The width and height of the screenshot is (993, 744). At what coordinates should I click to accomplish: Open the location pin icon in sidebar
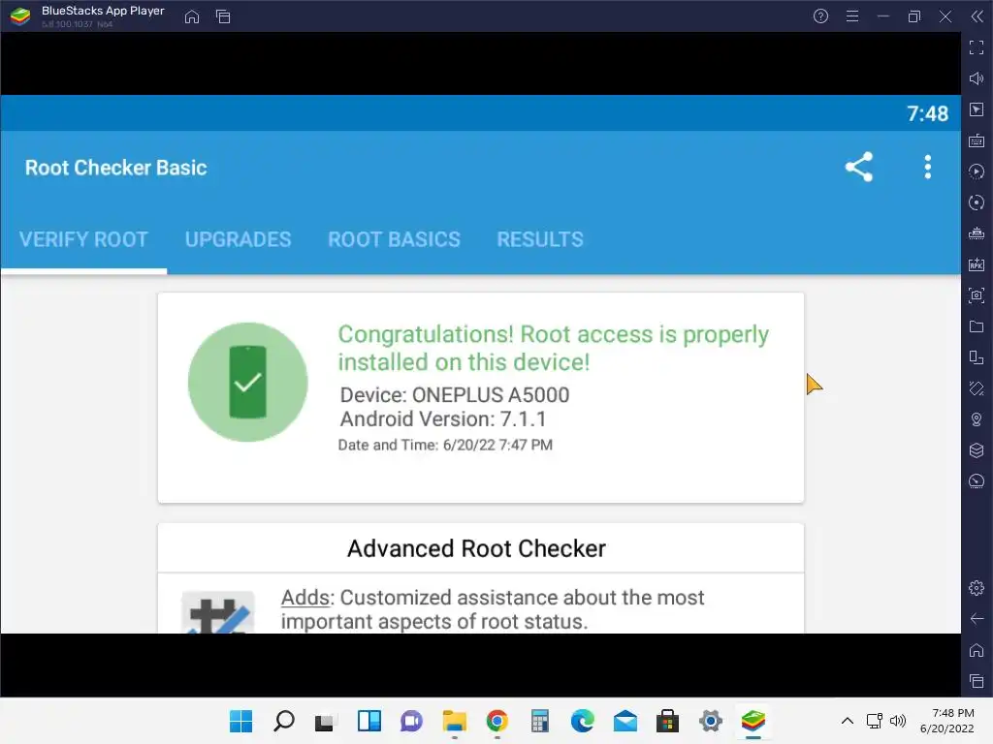coord(977,419)
